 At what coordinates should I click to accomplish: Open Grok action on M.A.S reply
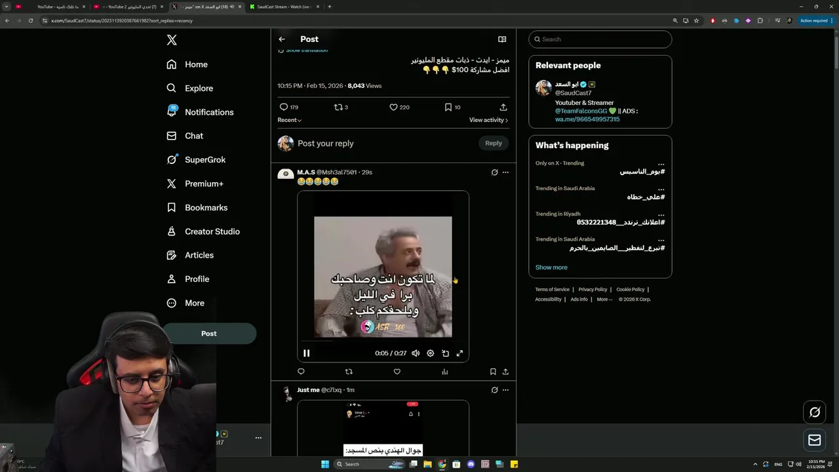pos(494,172)
